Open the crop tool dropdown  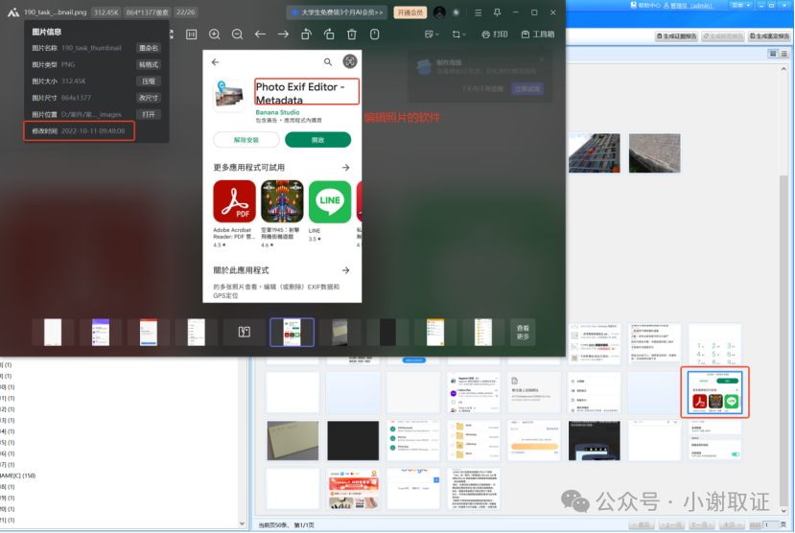[458, 35]
